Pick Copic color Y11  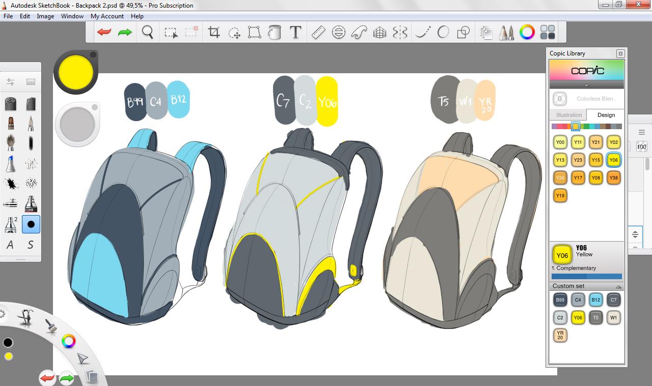click(578, 142)
